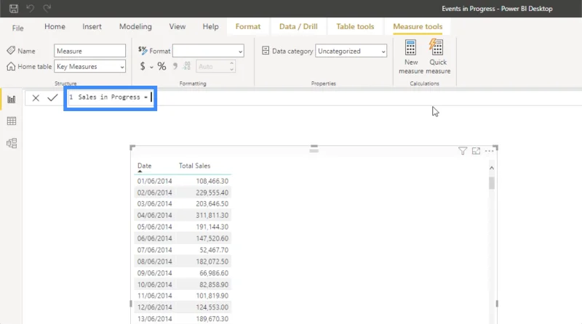Sort by the Total Sales column header

(x=194, y=166)
